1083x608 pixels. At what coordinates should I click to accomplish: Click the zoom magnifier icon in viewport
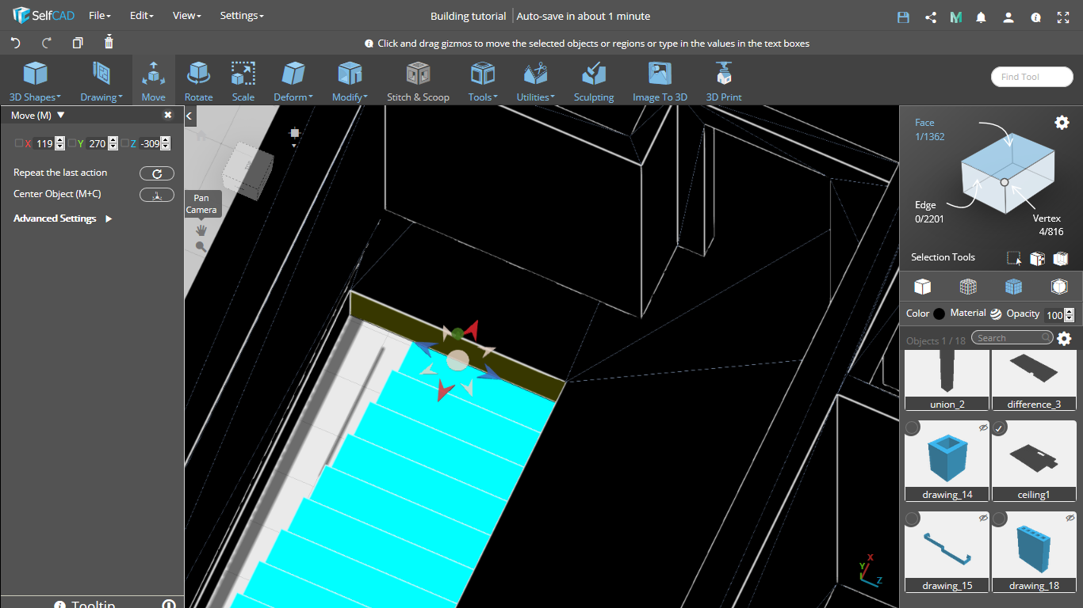(201, 246)
